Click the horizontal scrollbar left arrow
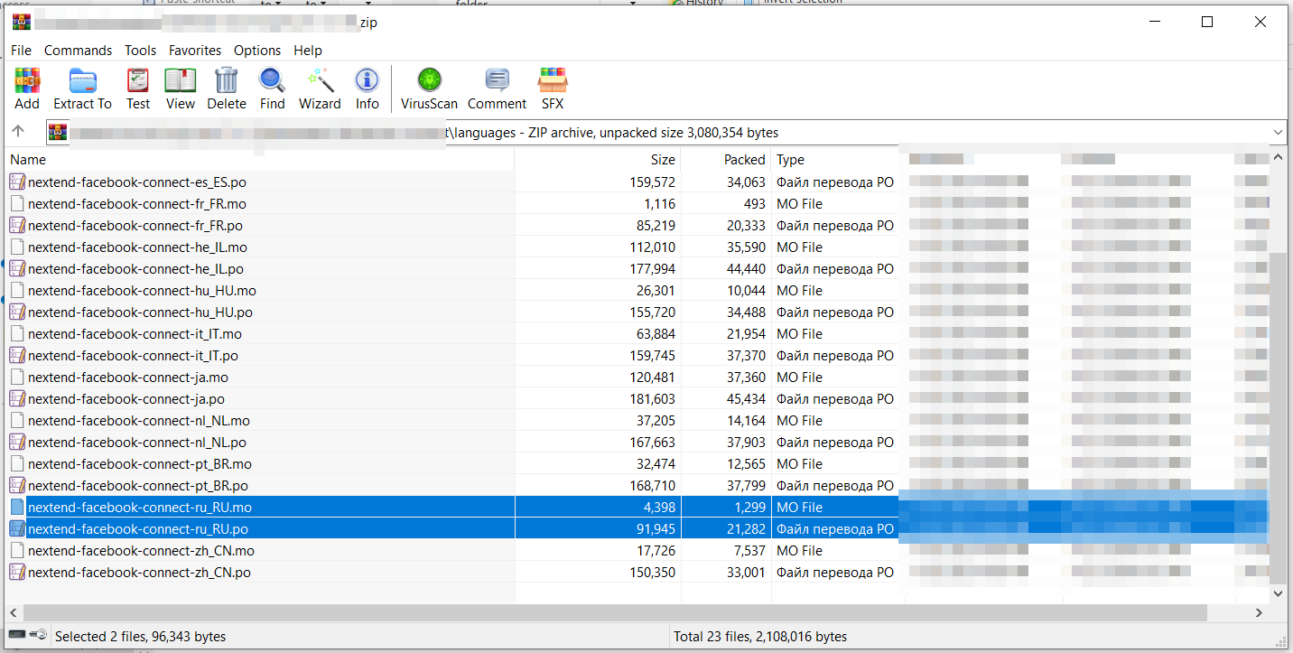Viewport: 1293px width, 653px height. (x=15, y=613)
